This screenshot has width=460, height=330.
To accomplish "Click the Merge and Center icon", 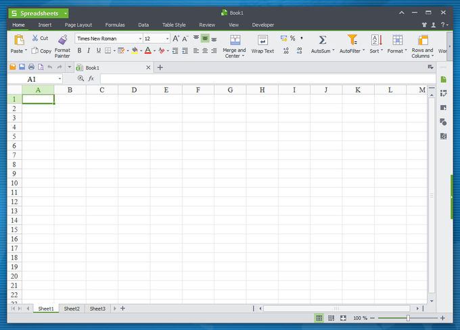I will pos(235,40).
